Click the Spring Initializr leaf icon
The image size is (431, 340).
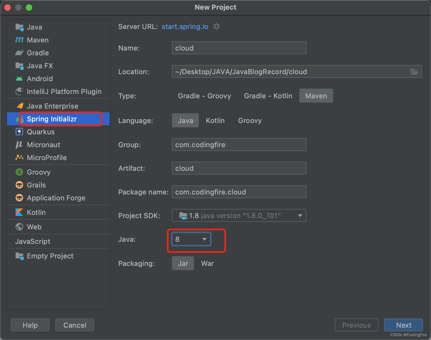point(19,119)
